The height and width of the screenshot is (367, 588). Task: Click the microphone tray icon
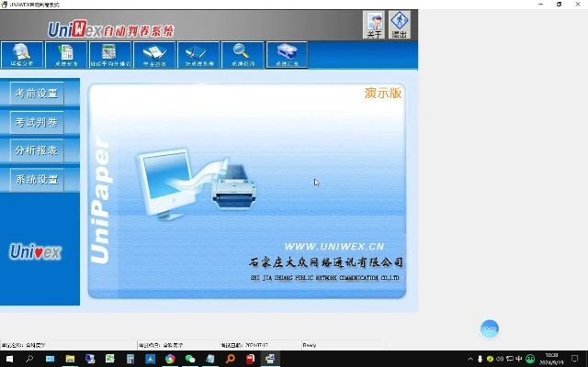click(480, 359)
